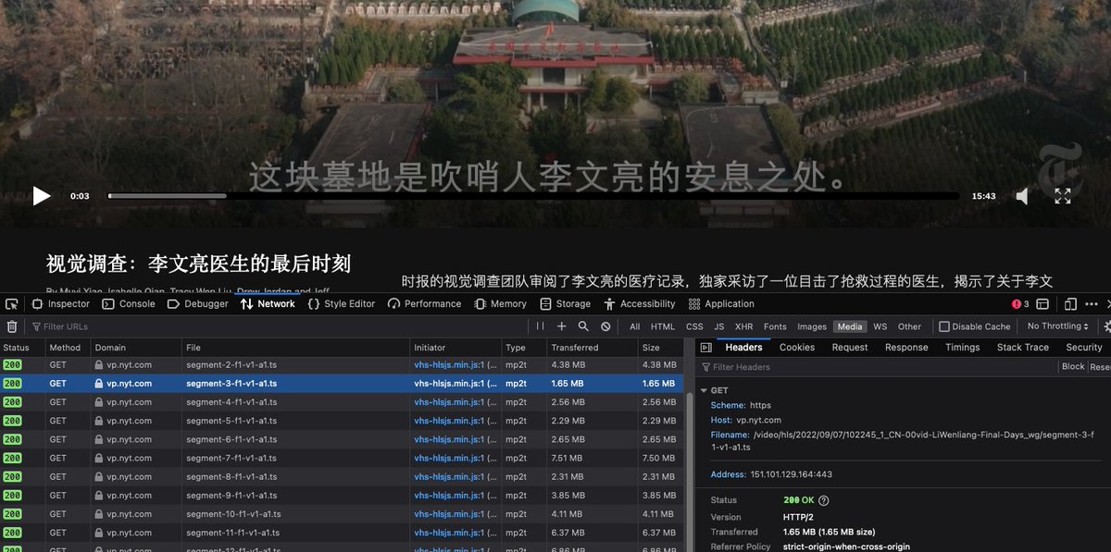1111x552 pixels.
Task: Enable the XHR request filter
Action: coord(743,326)
